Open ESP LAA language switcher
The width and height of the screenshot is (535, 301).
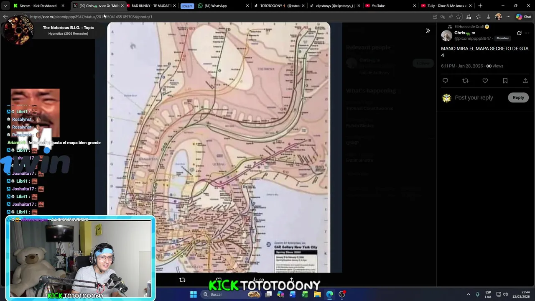(488, 294)
